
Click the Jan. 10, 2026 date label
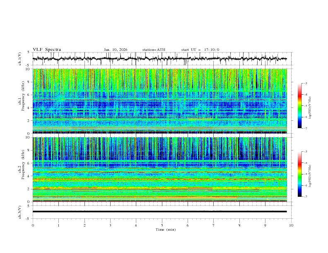point(116,50)
